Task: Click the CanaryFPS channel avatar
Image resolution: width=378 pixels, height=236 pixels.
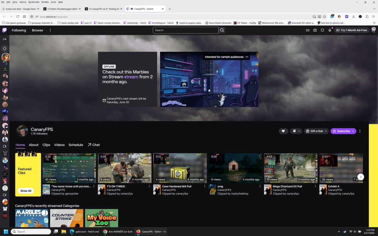Action: pyautogui.click(x=22, y=131)
